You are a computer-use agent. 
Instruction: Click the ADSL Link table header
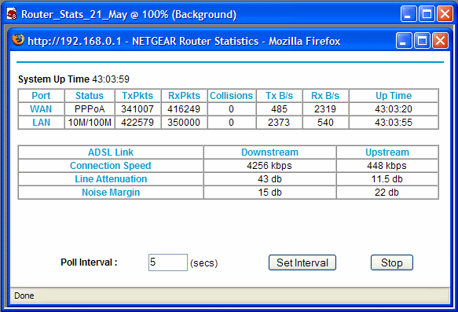tap(111, 152)
